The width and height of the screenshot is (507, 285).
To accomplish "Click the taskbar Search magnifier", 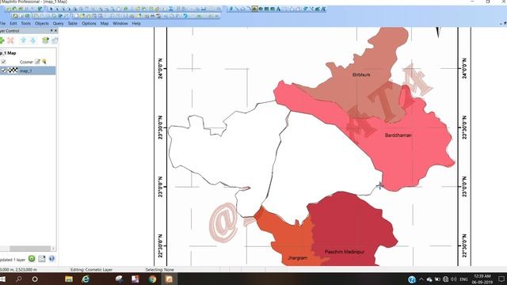I will (19, 279).
